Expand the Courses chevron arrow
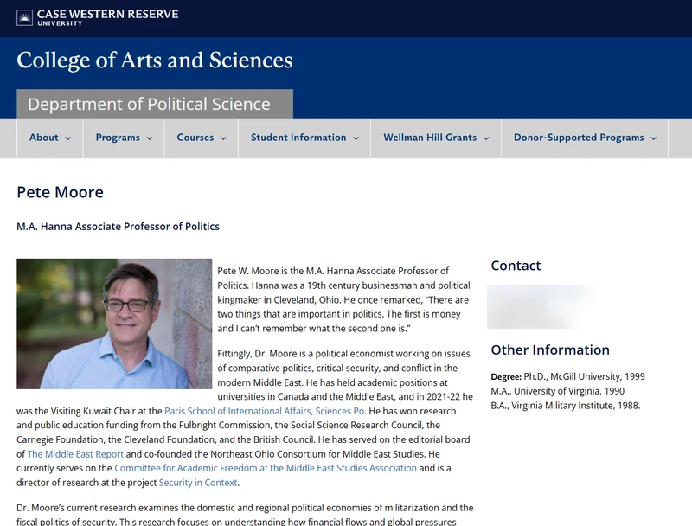Screen dimensions: 692x526 (x=223, y=138)
